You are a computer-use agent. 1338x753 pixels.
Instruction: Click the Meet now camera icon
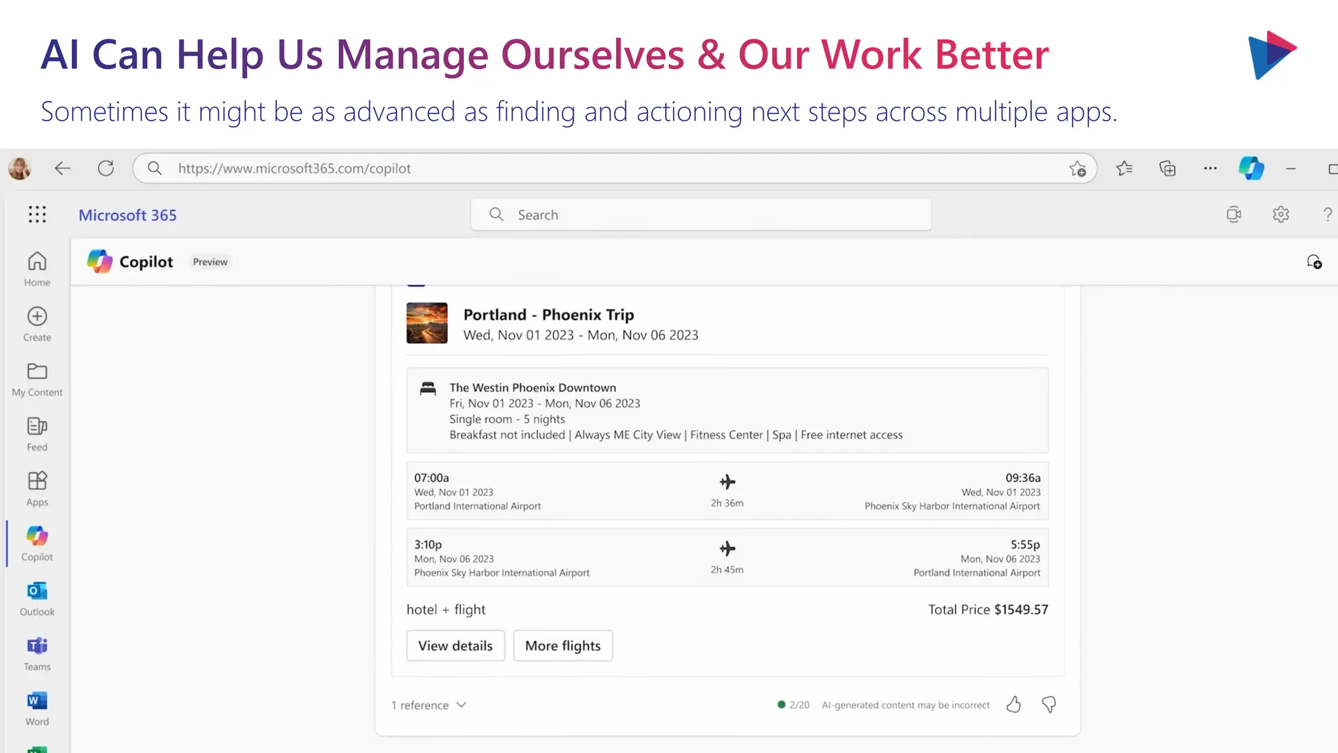[1233, 214]
